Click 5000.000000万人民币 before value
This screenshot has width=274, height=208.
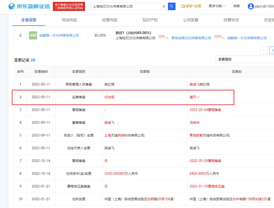(x=121, y=174)
